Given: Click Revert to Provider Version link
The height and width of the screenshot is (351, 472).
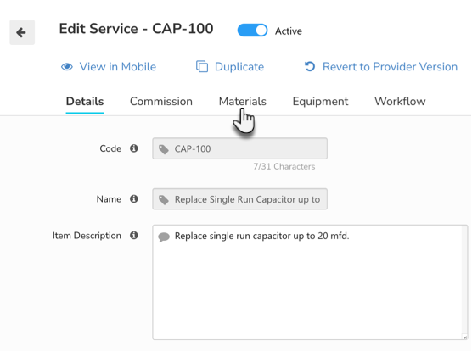Looking at the screenshot, I should point(390,66).
